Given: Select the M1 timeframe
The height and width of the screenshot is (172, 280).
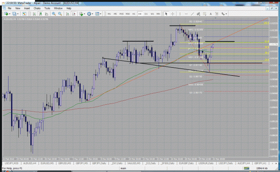Looking at the screenshot, I should tap(109, 14).
